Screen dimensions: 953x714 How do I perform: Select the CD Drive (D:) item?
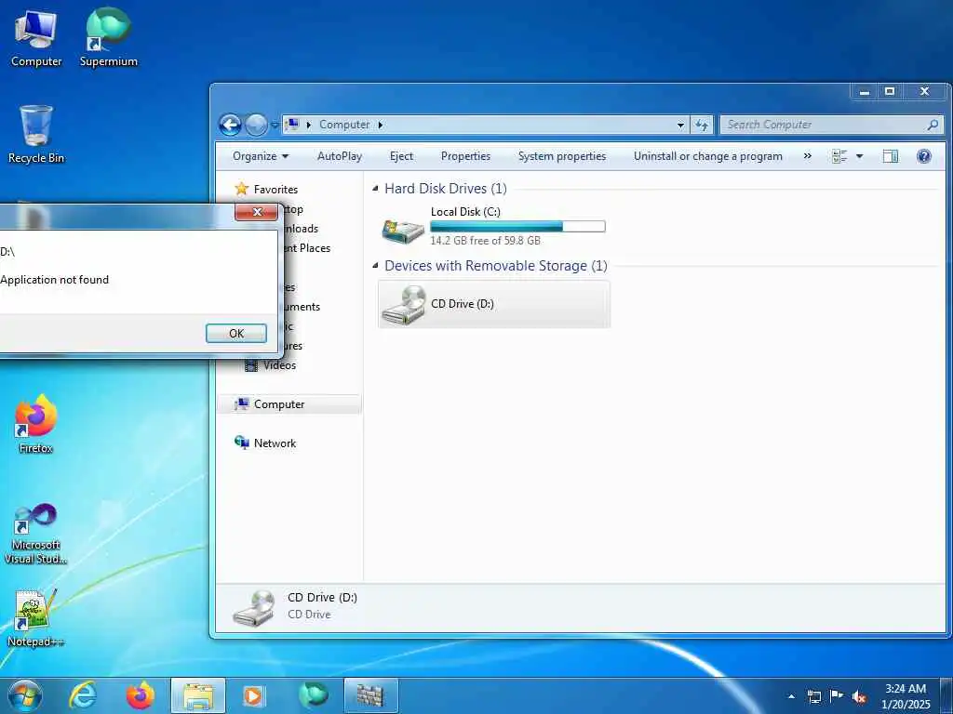coord(493,304)
